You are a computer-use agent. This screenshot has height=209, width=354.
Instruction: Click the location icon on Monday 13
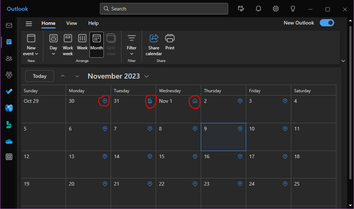pyautogui.click(x=105, y=156)
